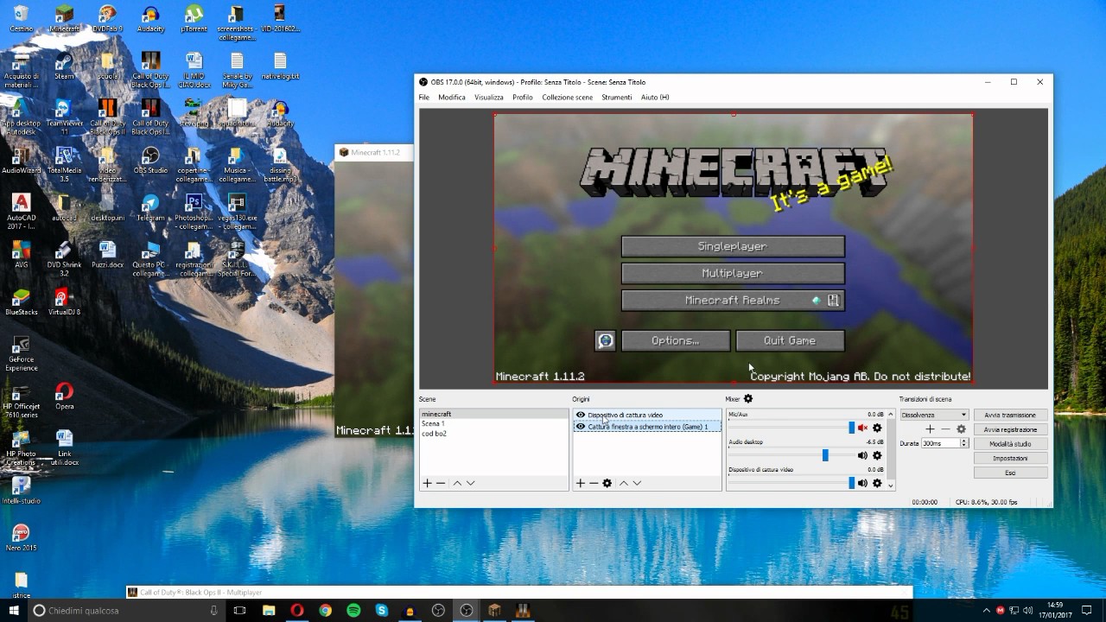The image size is (1106, 622).
Task: Add a scene transition with the plus icon
Action: pyautogui.click(x=930, y=429)
